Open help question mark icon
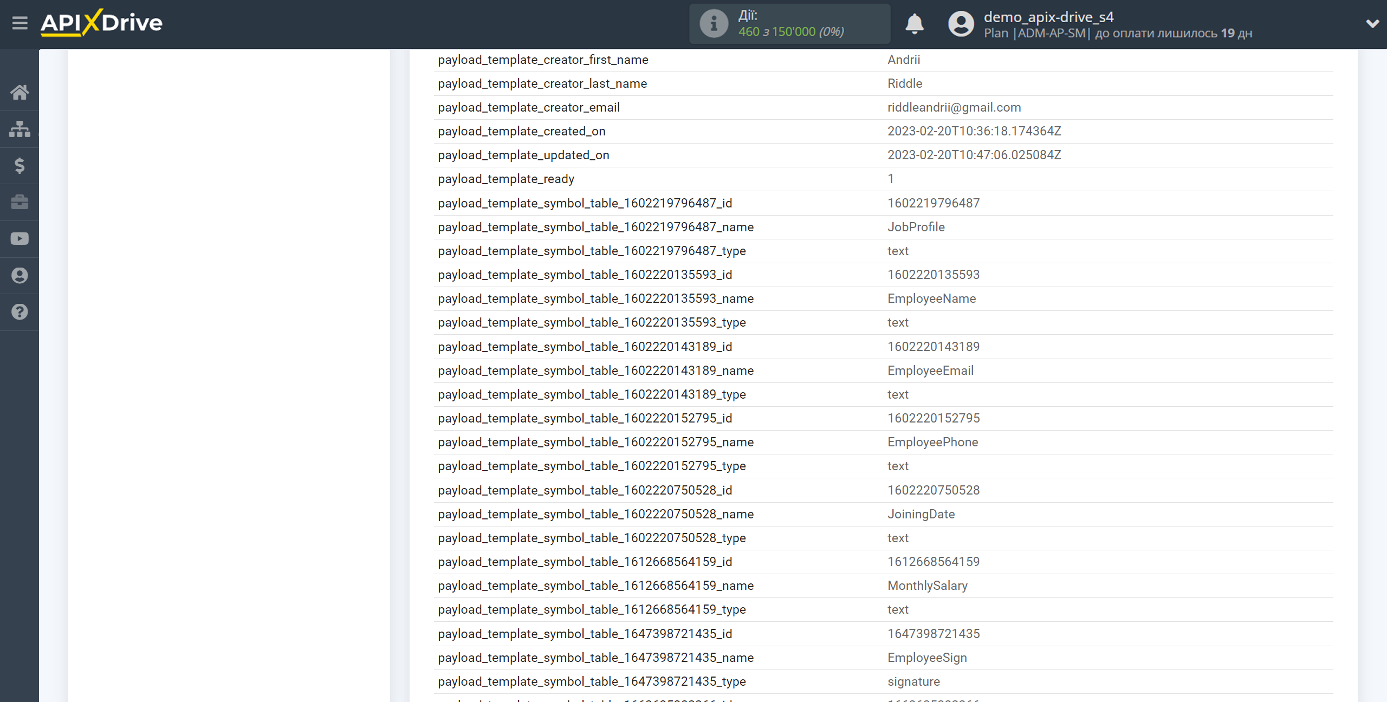1387x702 pixels. click(x=20, y=312)
